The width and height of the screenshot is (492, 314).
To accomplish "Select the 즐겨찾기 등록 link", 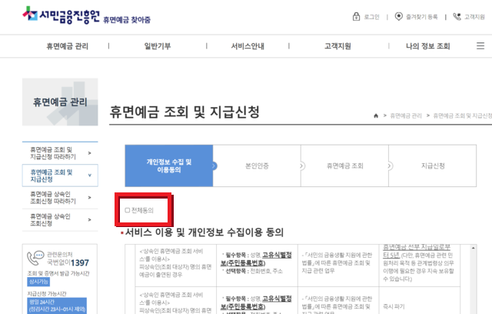I will pos(422,17).
